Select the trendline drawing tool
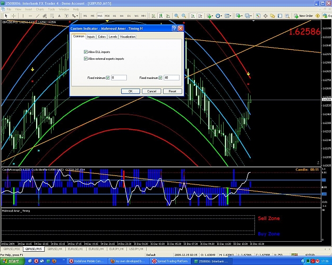The image size is (332, 265). 38,16
